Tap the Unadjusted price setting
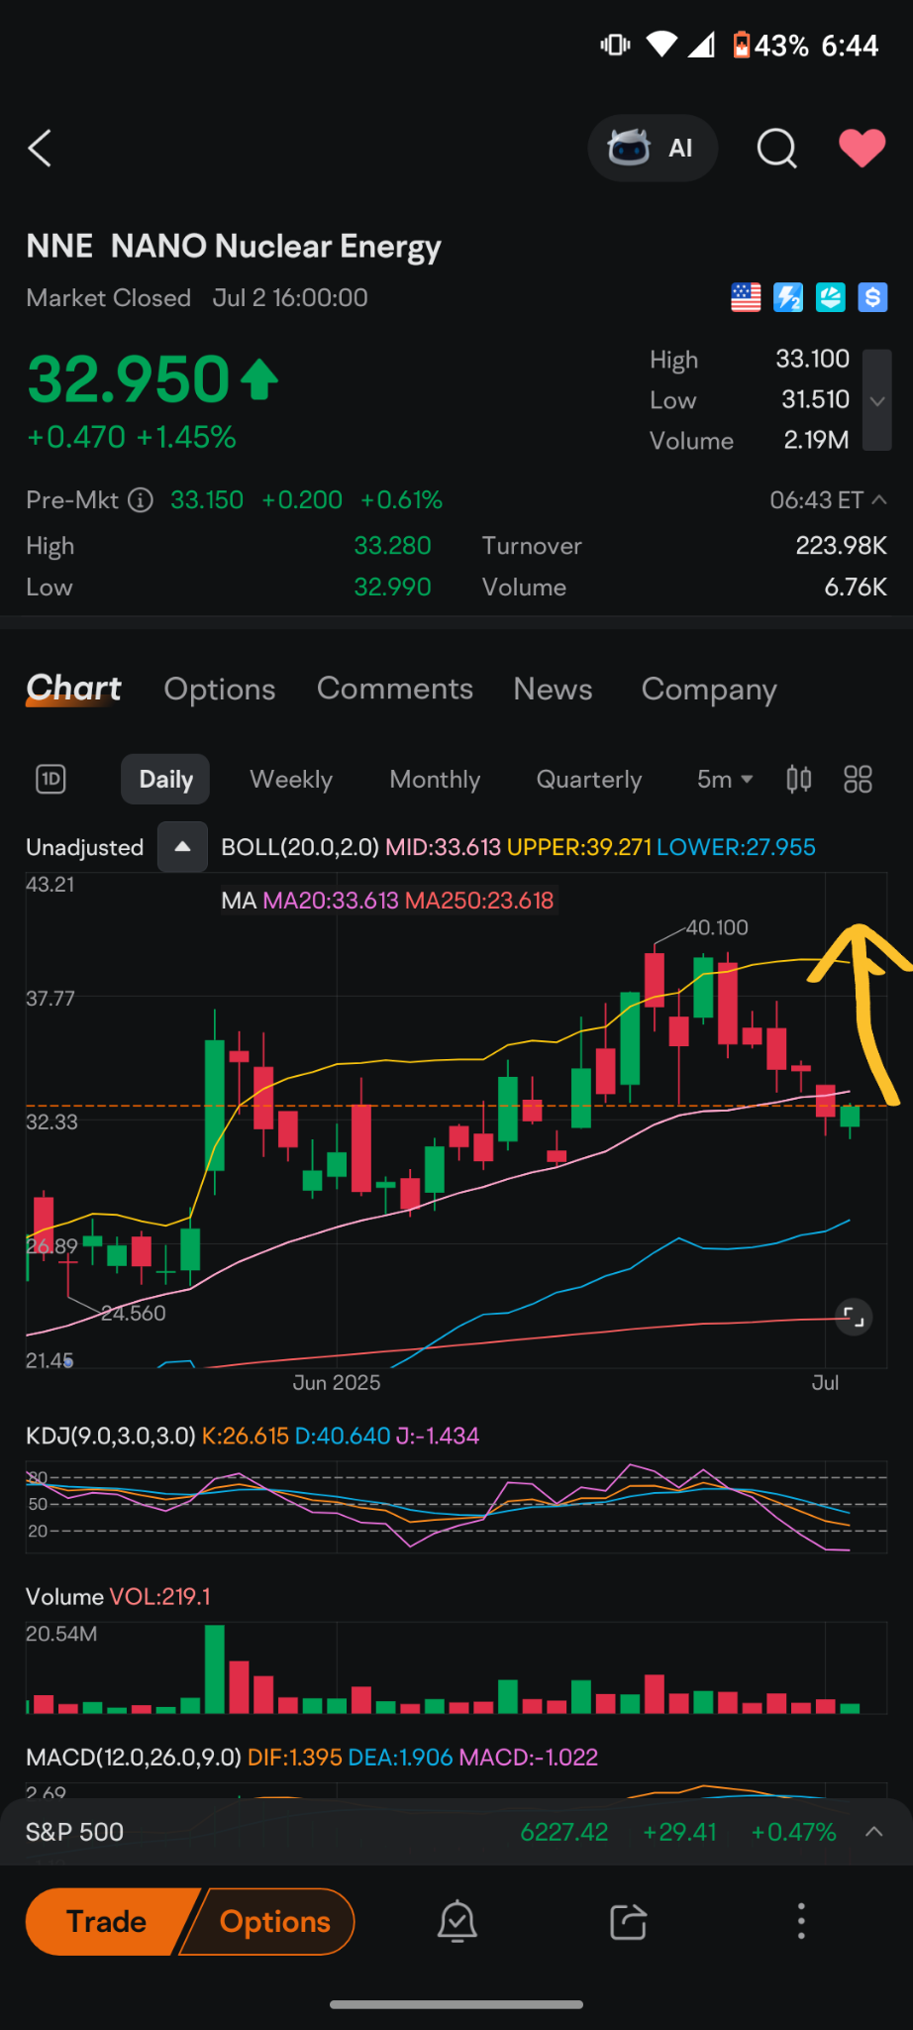Image resolution: width=913 pixels, height=2030 pixels. click(85, 848)
